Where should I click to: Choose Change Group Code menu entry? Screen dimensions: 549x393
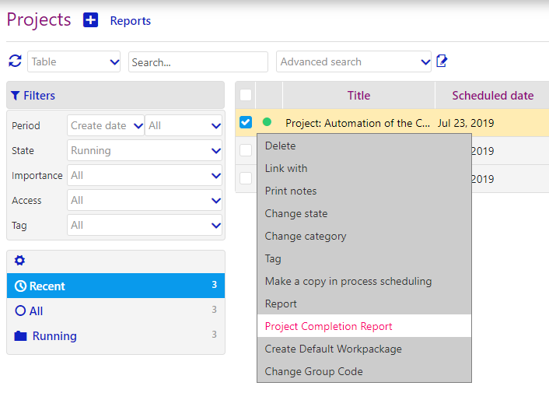point(364,371)
